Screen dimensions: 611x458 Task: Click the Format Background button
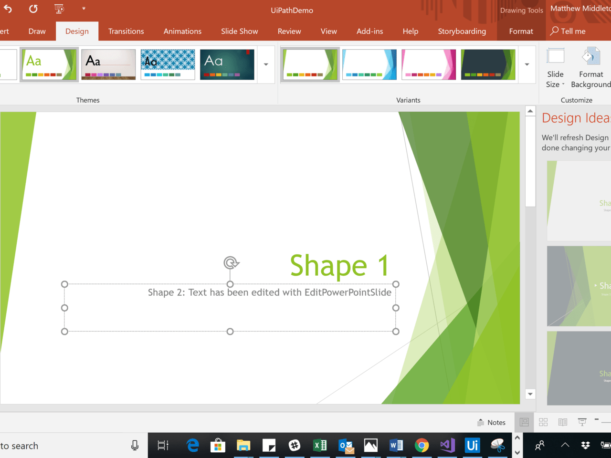pos(591,67)
